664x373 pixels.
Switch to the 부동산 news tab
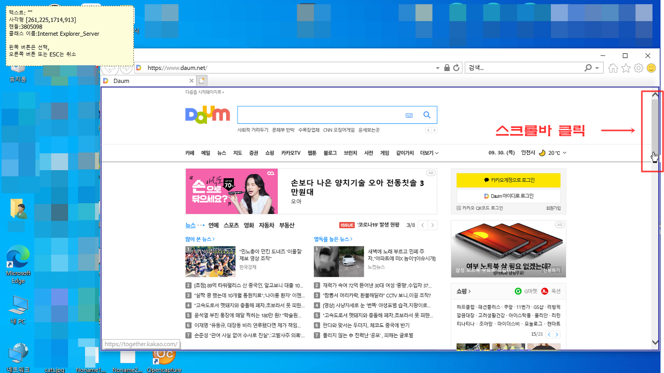[x=286, y=225]
